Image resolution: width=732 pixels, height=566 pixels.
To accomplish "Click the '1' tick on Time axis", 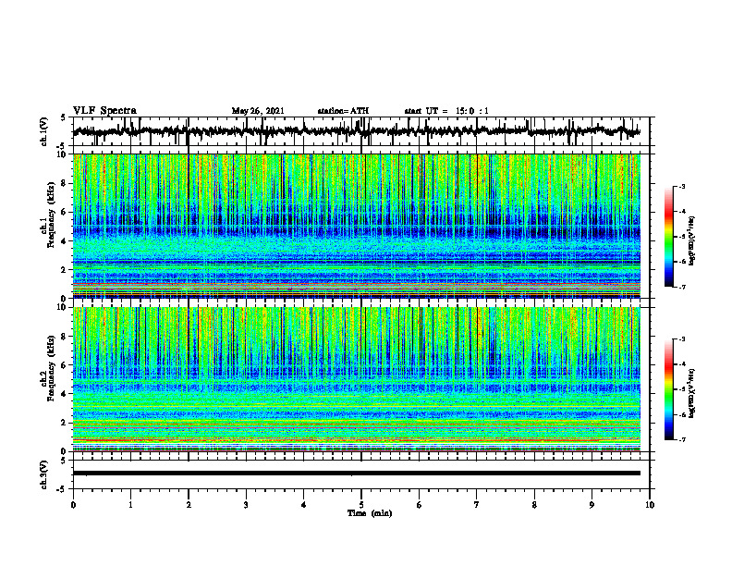I will tap(130, 505).
